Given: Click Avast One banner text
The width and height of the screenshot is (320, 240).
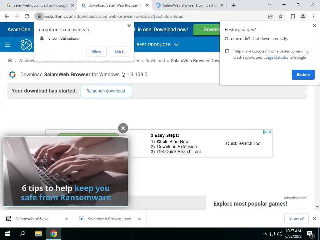Looking at the screenshot, I should [20, 30].
